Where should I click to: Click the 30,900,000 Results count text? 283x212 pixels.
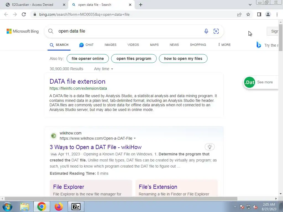[x=66, y=69]
